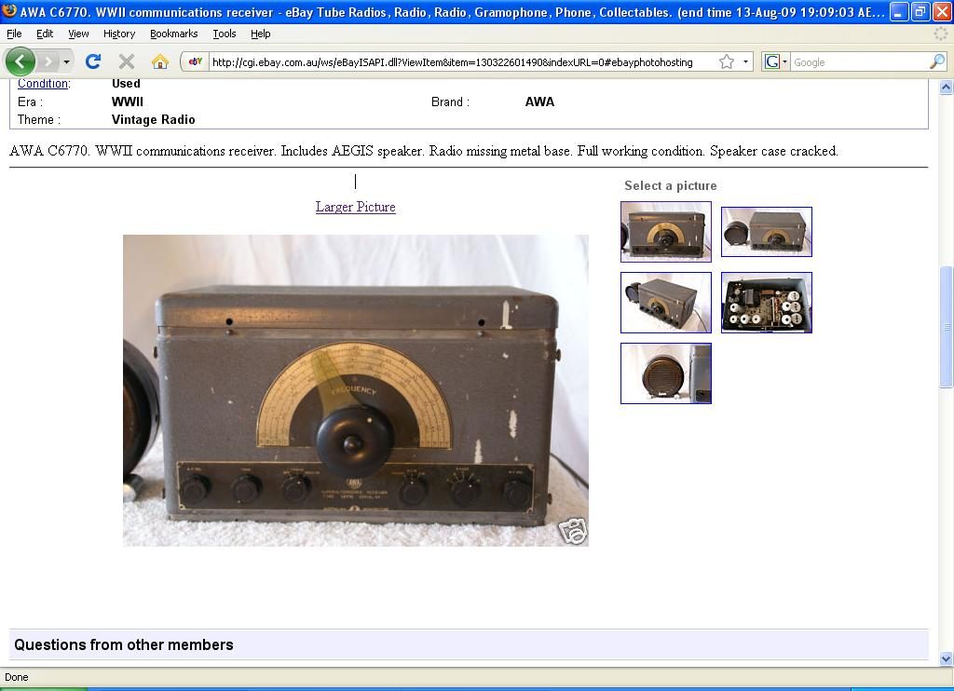Image resolution: width=954 pixels, height=691 pixels.
Task: Select the thumbnail showing radio with speaker at left
Action: [x=767, y=232]
